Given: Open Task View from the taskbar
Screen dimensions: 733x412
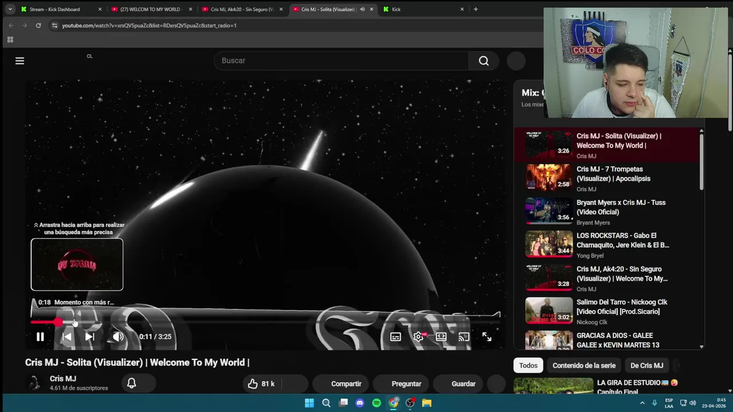Looking at the screenshot, I should click(x=343, y=403).
